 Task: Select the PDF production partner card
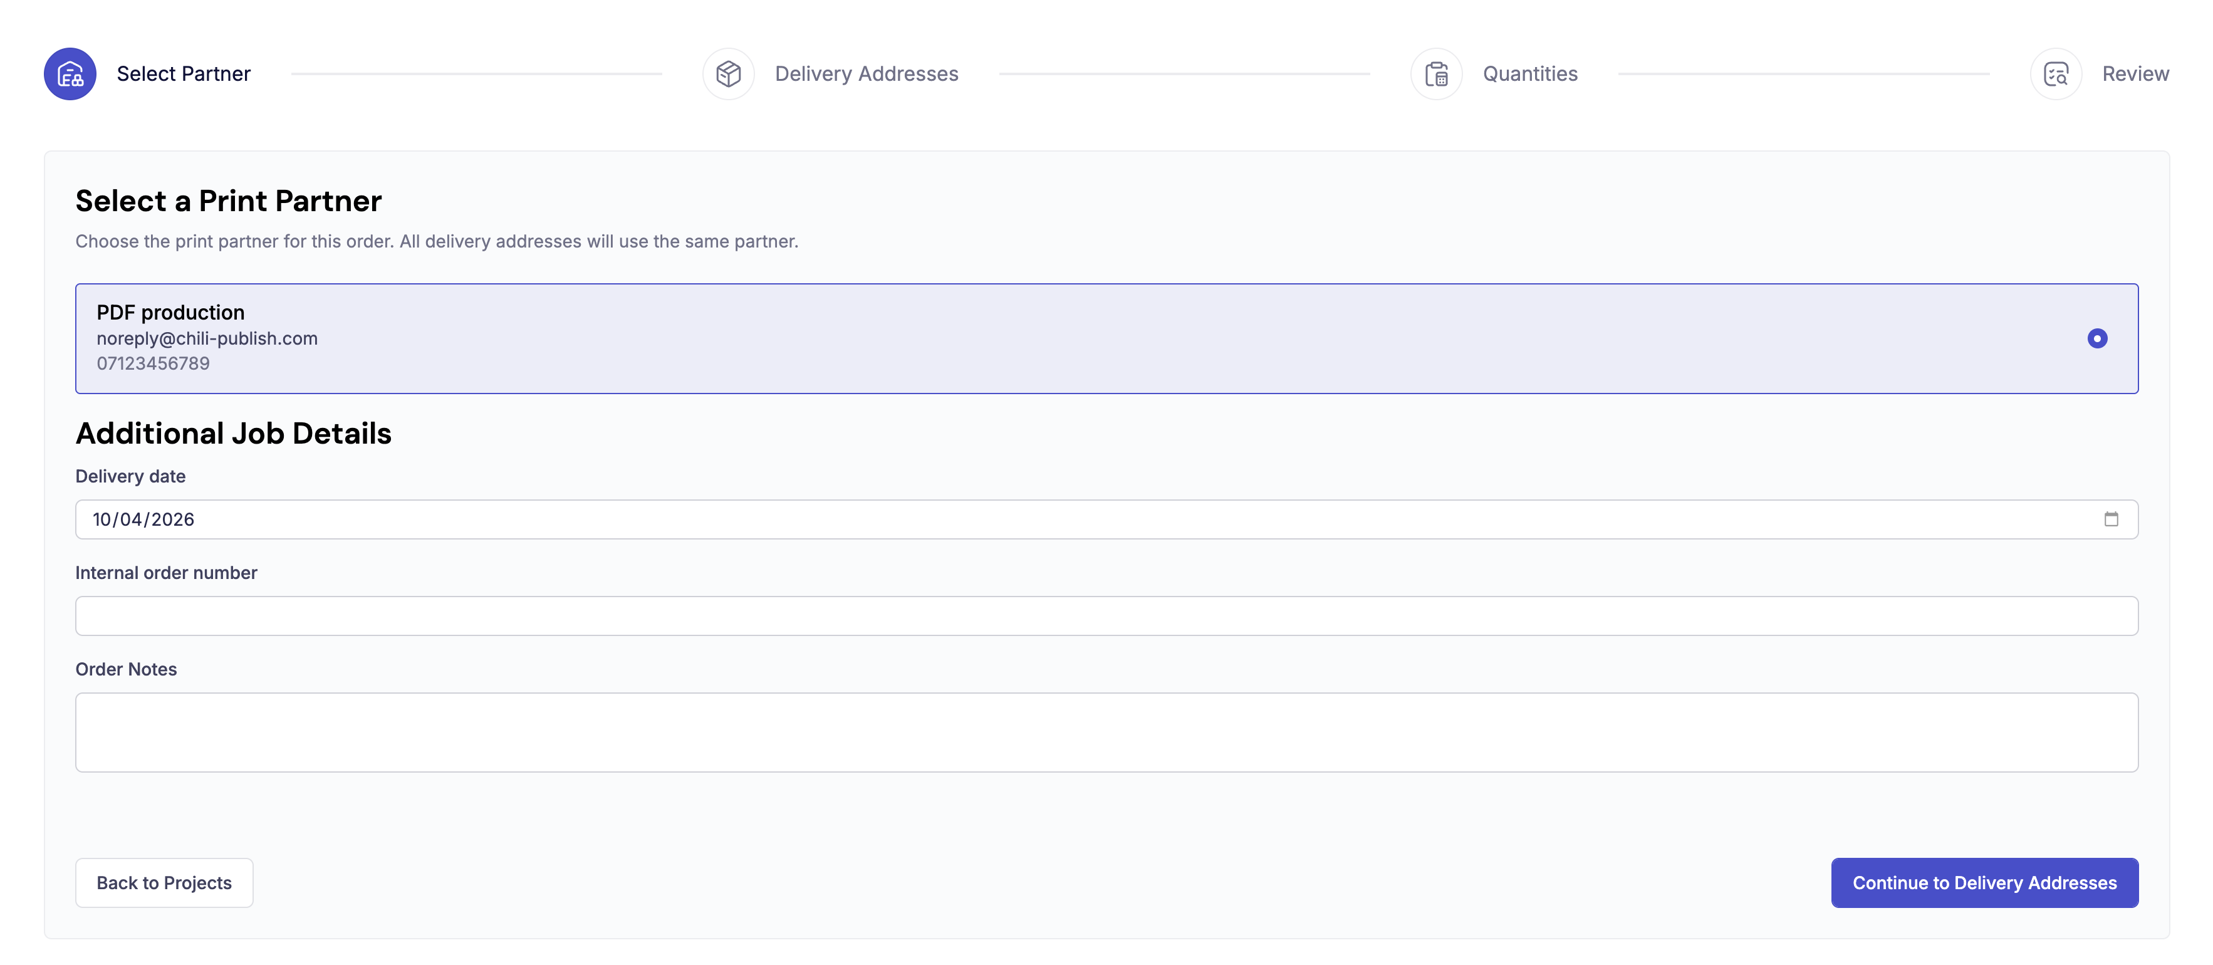[x=1106, y=338]
